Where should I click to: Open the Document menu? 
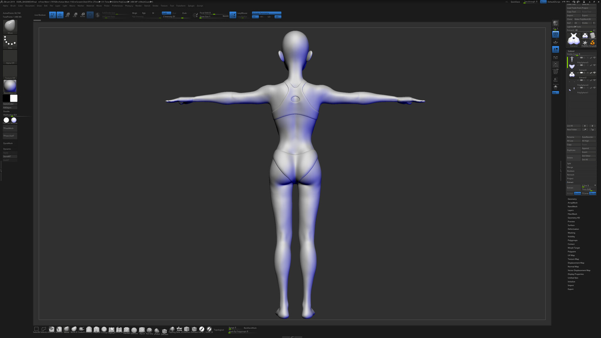coord(30,6)
